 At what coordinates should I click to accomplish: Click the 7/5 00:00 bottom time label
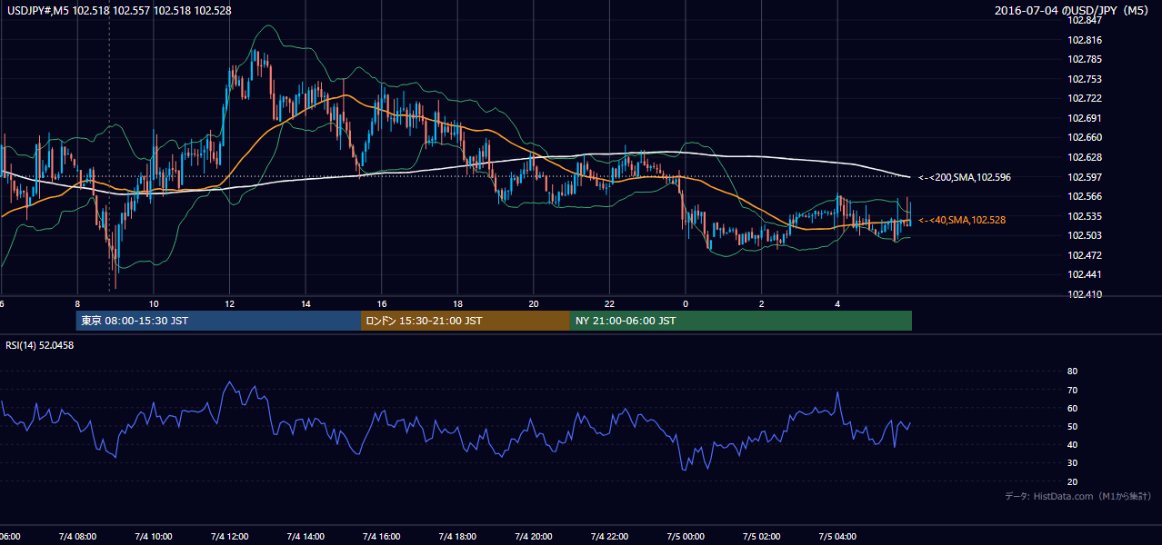coord(685,536)
